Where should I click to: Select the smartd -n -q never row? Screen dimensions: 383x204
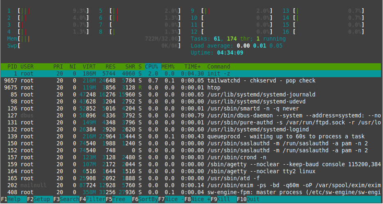(191, 109)
